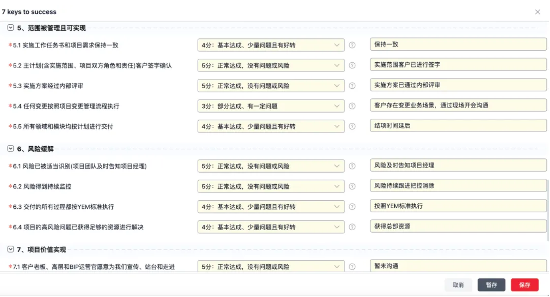Click help icon beside item 6.1 dropdown

coord(352,166)
